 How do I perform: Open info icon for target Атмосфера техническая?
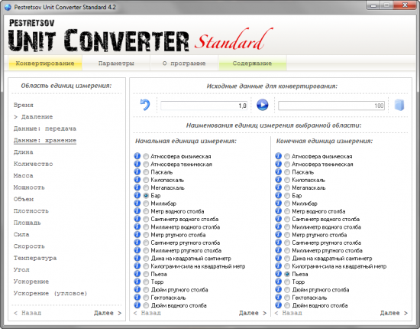(278, 164)
